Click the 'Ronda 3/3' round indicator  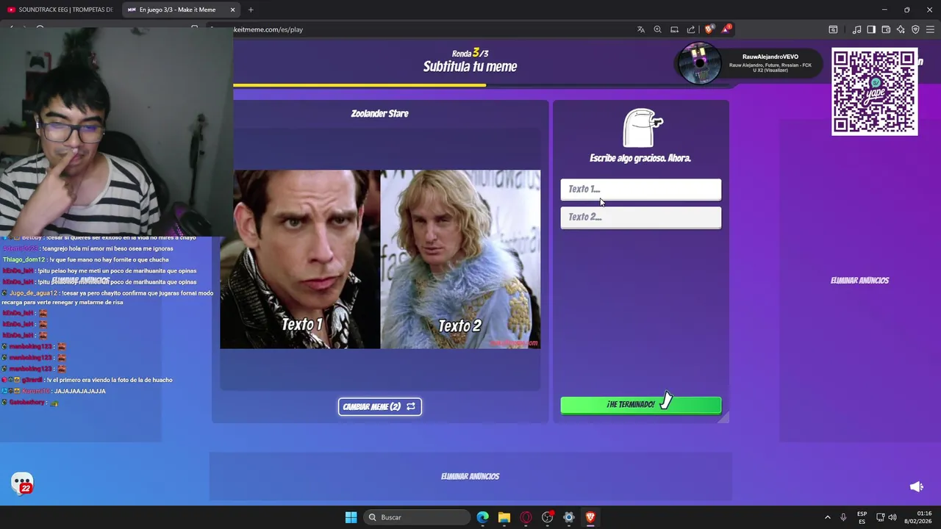point(470,53)
